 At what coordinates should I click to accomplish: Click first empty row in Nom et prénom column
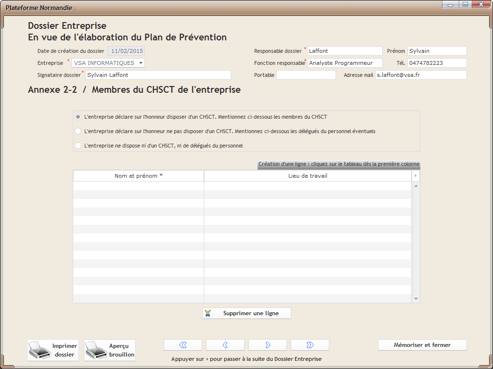139,186
